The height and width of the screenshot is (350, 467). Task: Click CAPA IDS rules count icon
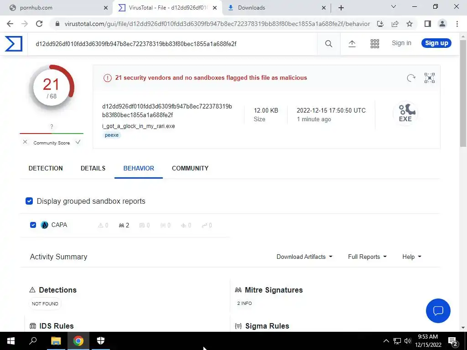(x=145, y=225)
